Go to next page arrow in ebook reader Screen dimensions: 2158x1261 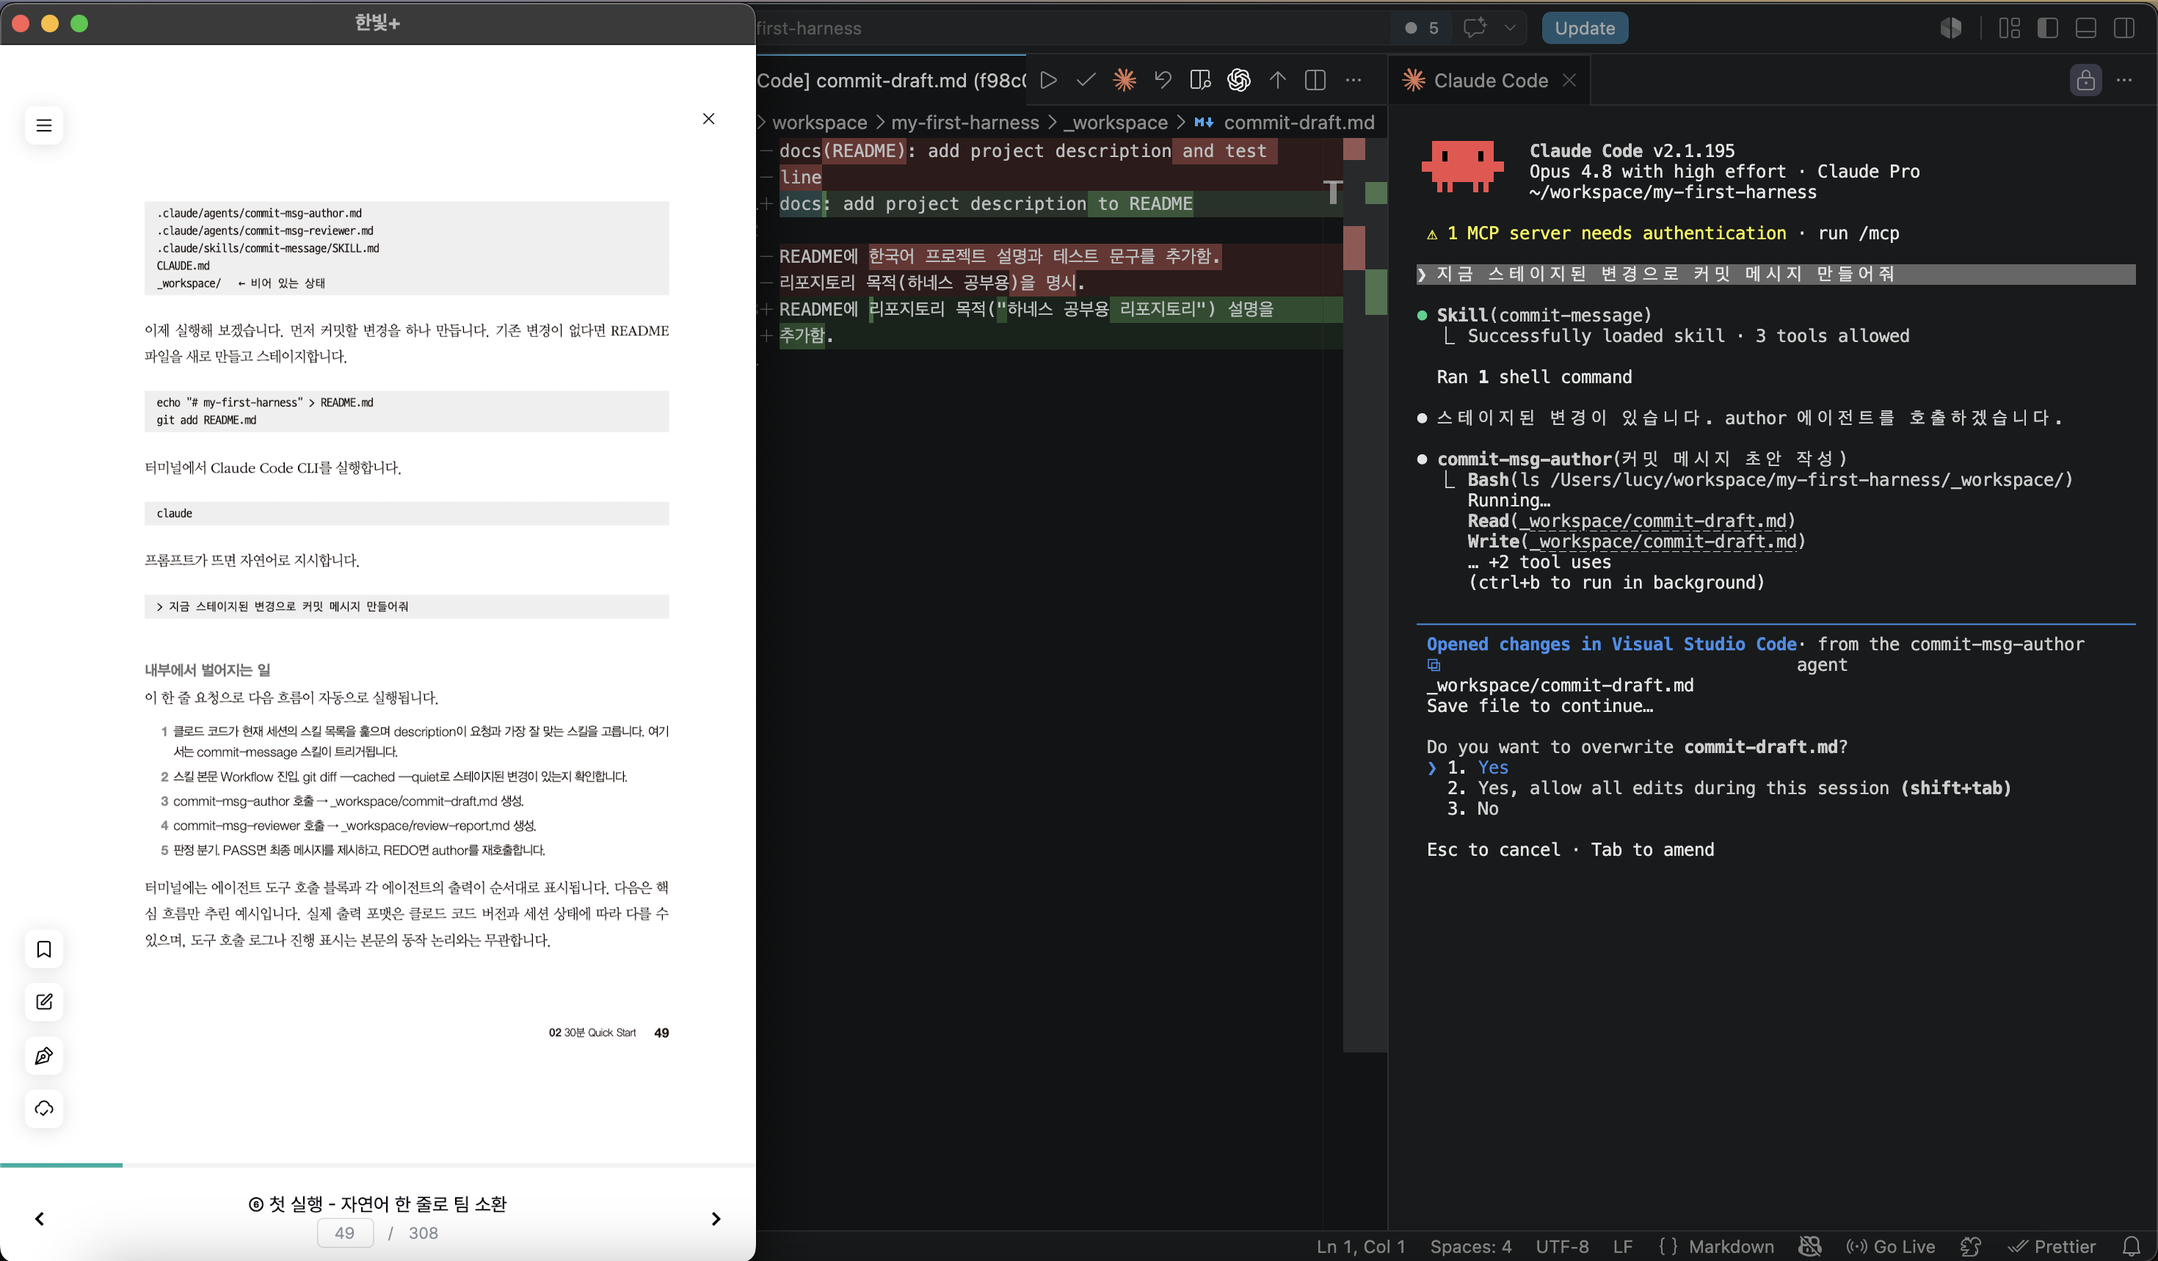(716, 1218)
